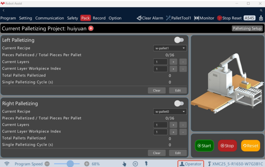Click the red project status indicator
The height and width of the screenshot is (167, 265).
point(91,28)
